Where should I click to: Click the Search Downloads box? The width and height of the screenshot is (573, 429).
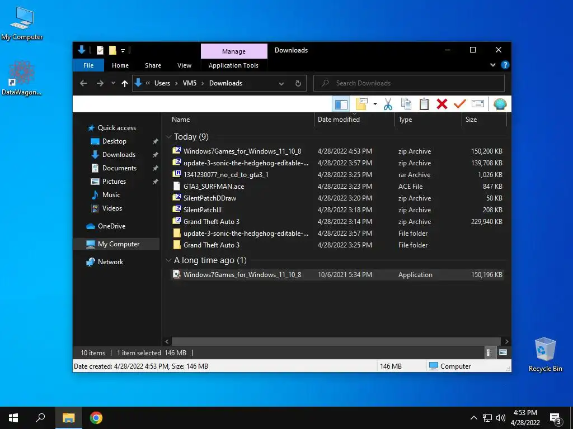click(x=409, y=83)
